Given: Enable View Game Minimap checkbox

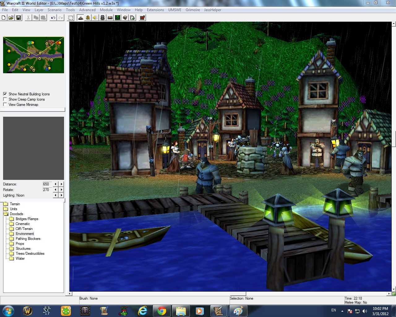Looking at the screenshot, I should (x=5, y=104).
